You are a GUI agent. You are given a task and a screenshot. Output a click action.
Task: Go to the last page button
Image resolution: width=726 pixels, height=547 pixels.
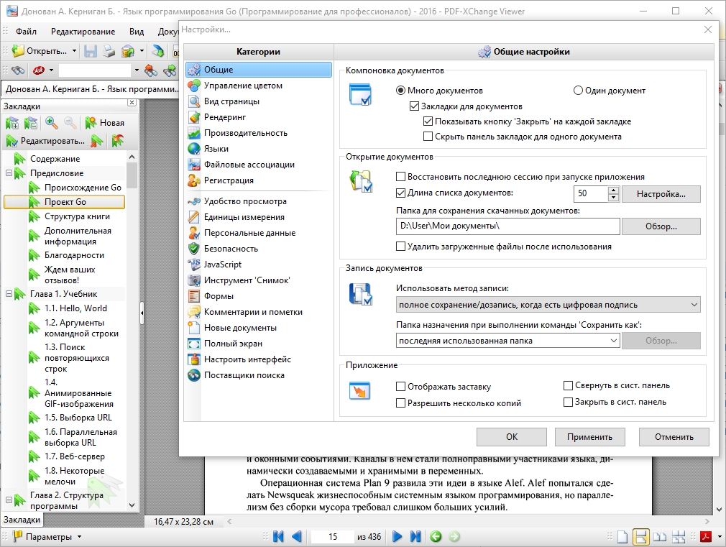(x=415, y=536)
